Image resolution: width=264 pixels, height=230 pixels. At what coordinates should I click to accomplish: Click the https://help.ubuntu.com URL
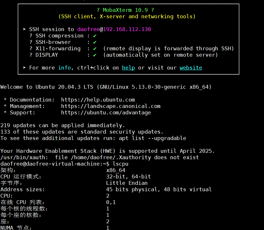98,100
